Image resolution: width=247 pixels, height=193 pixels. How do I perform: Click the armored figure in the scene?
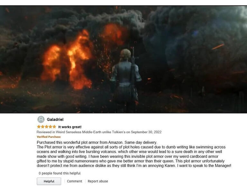(x=125, y=79)
